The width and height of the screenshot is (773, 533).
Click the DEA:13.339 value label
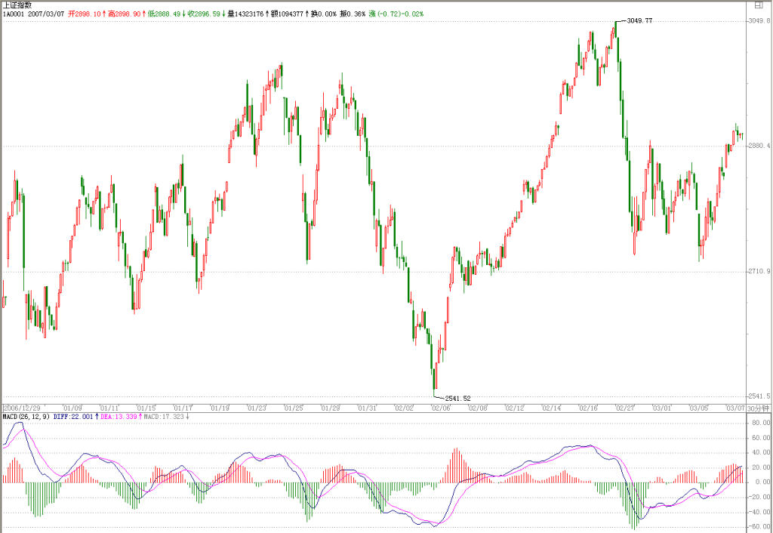(119, 417)
